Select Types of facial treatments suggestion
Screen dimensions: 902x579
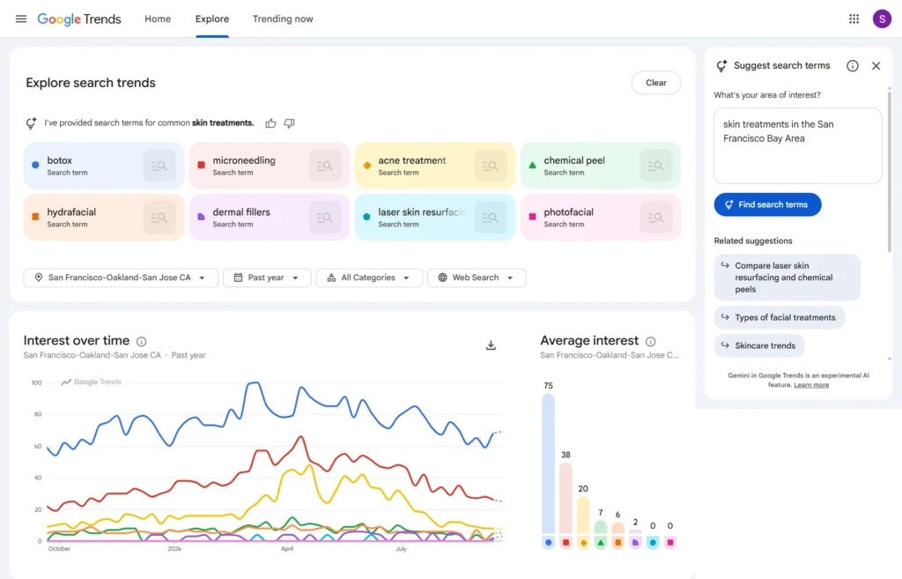tap(780, 318)
